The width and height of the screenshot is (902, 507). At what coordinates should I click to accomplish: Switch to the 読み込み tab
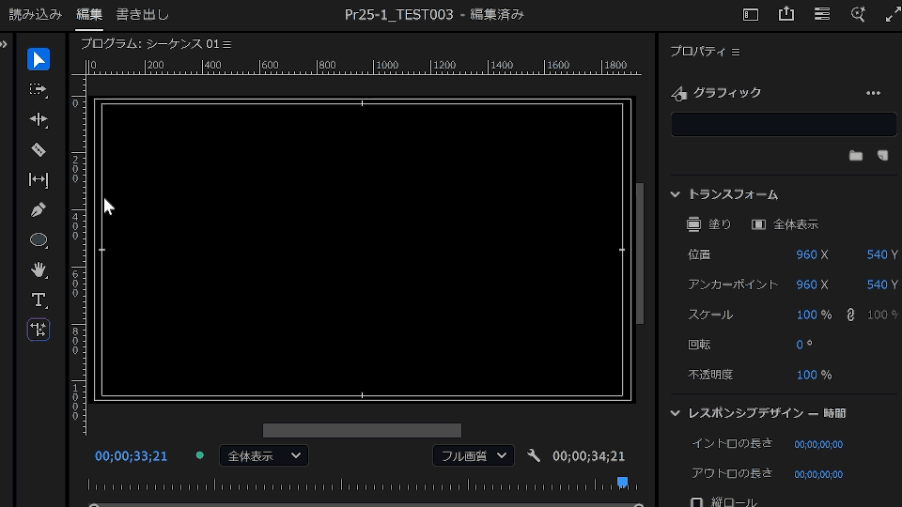point(36,14)
